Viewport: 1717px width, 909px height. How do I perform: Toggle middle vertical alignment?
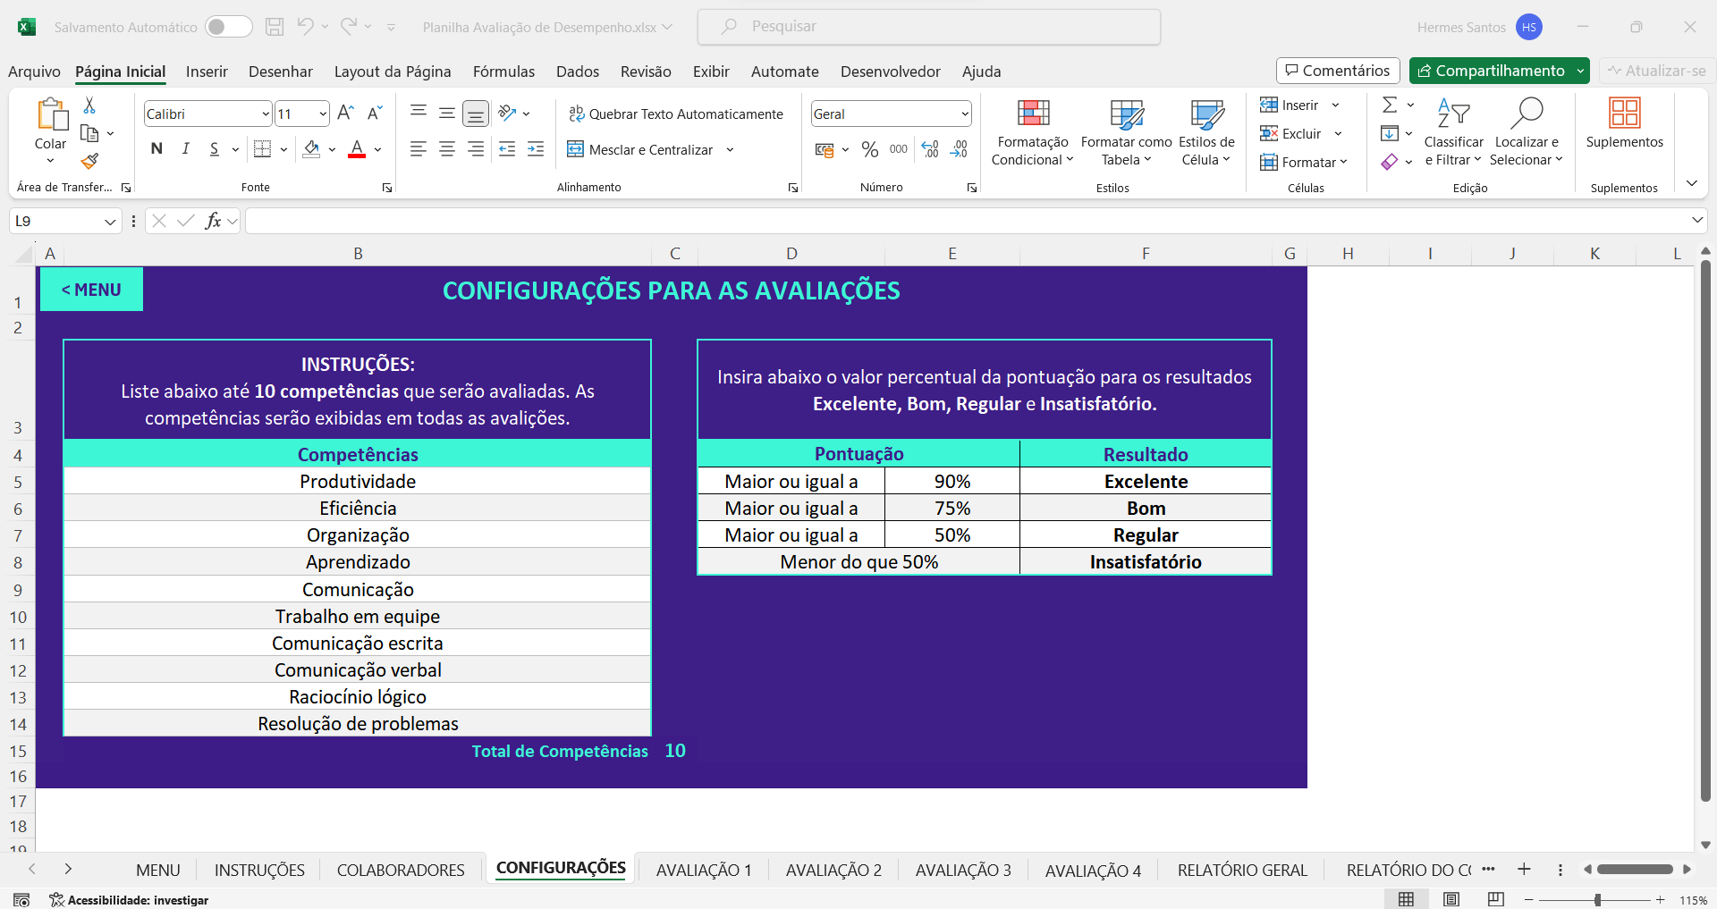447,113
